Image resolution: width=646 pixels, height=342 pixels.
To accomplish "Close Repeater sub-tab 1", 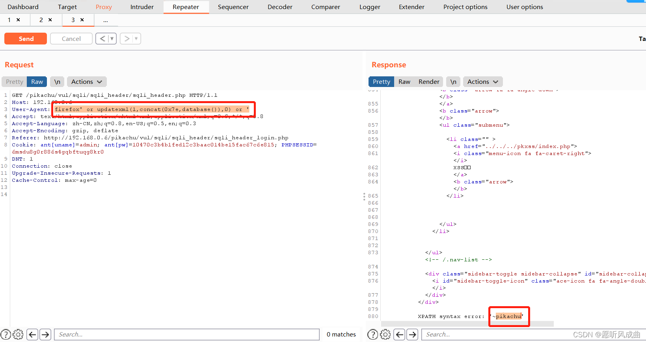I will coord(18,20).
